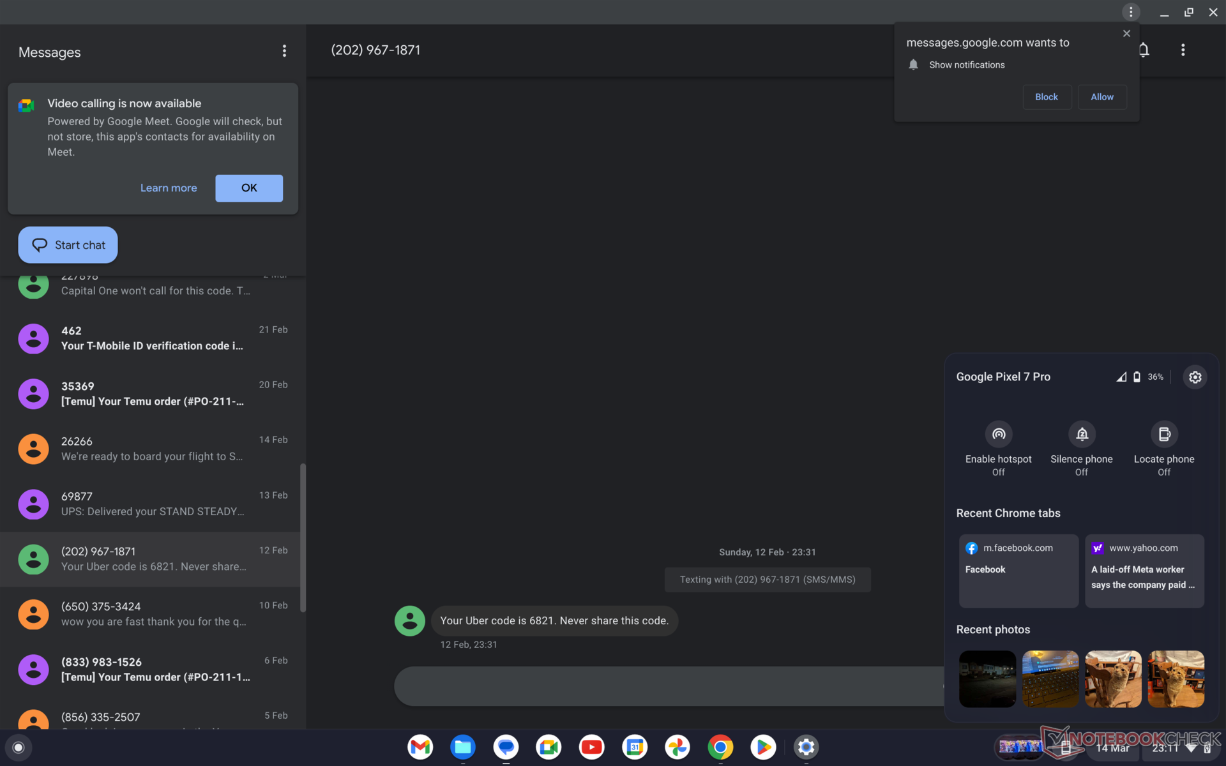Open the dark night recent photo
The image size is (1226, 766).
pos(987,679)
